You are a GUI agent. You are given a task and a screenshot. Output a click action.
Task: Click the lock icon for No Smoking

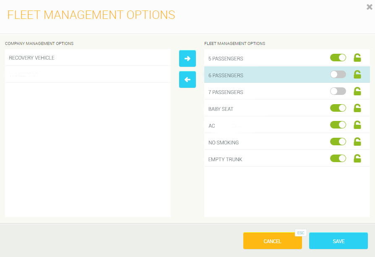coord(357,142)
